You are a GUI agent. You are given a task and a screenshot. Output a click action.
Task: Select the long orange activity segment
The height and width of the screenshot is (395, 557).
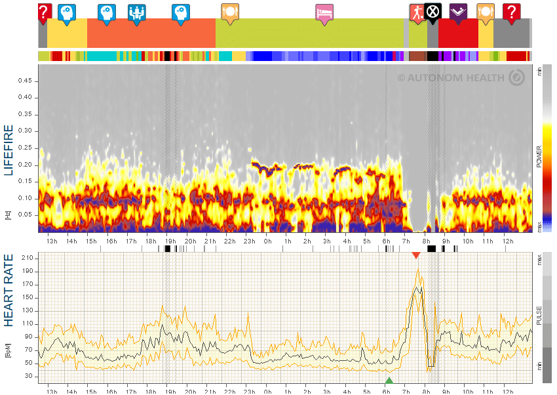tap(151, 33)
